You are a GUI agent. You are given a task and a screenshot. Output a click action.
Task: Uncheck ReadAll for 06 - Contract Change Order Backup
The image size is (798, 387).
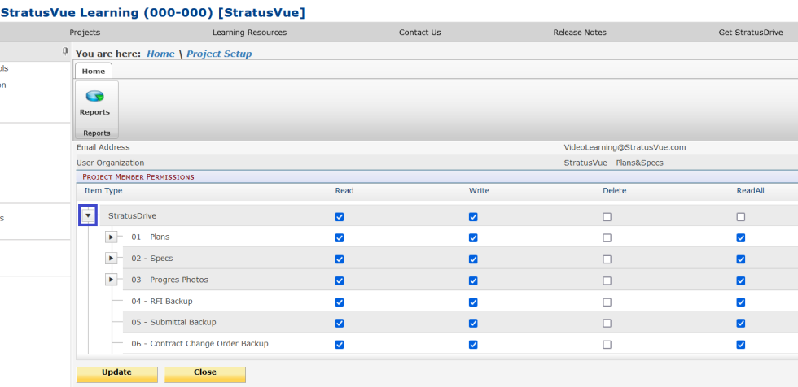coord(741,345)
